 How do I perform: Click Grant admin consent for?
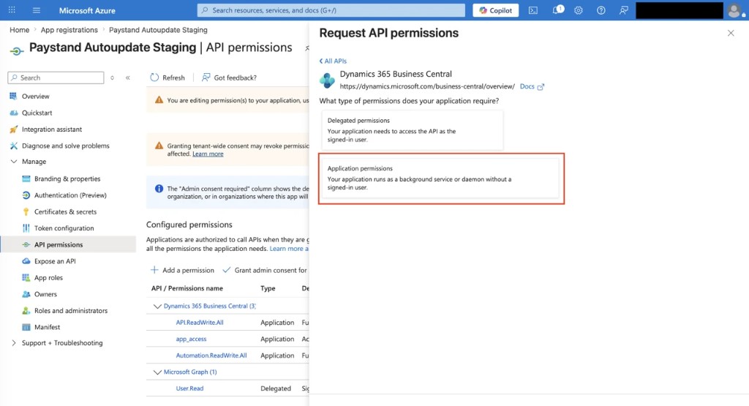point(265,270)
